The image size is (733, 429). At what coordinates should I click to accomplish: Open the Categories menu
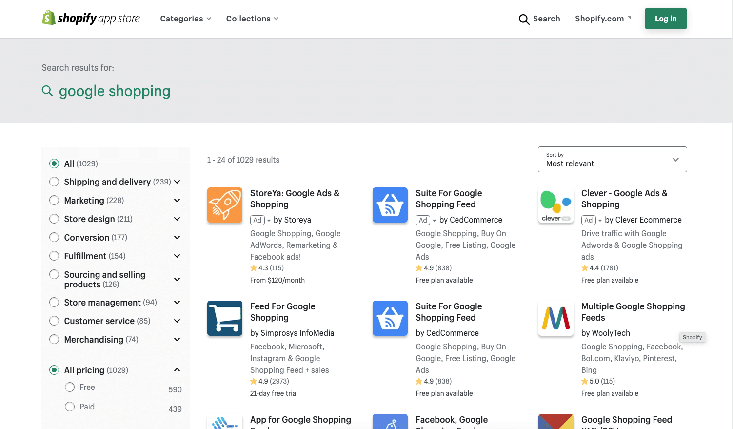point(186,19)
